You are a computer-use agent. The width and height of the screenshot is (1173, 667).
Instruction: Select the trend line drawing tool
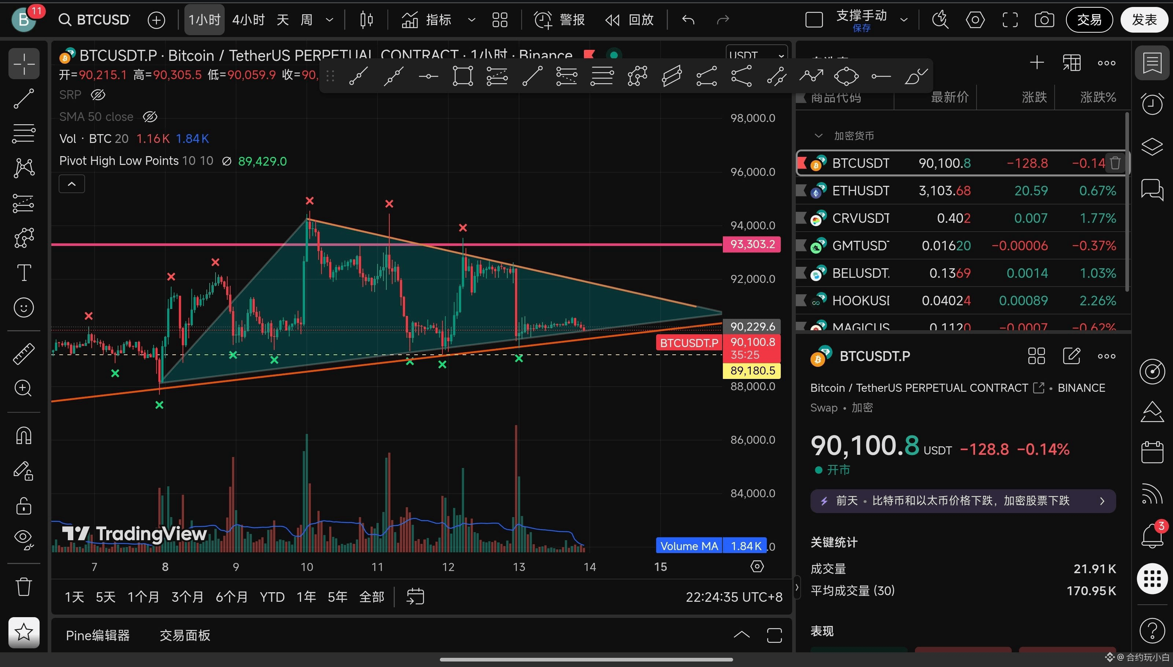point(24,99)
